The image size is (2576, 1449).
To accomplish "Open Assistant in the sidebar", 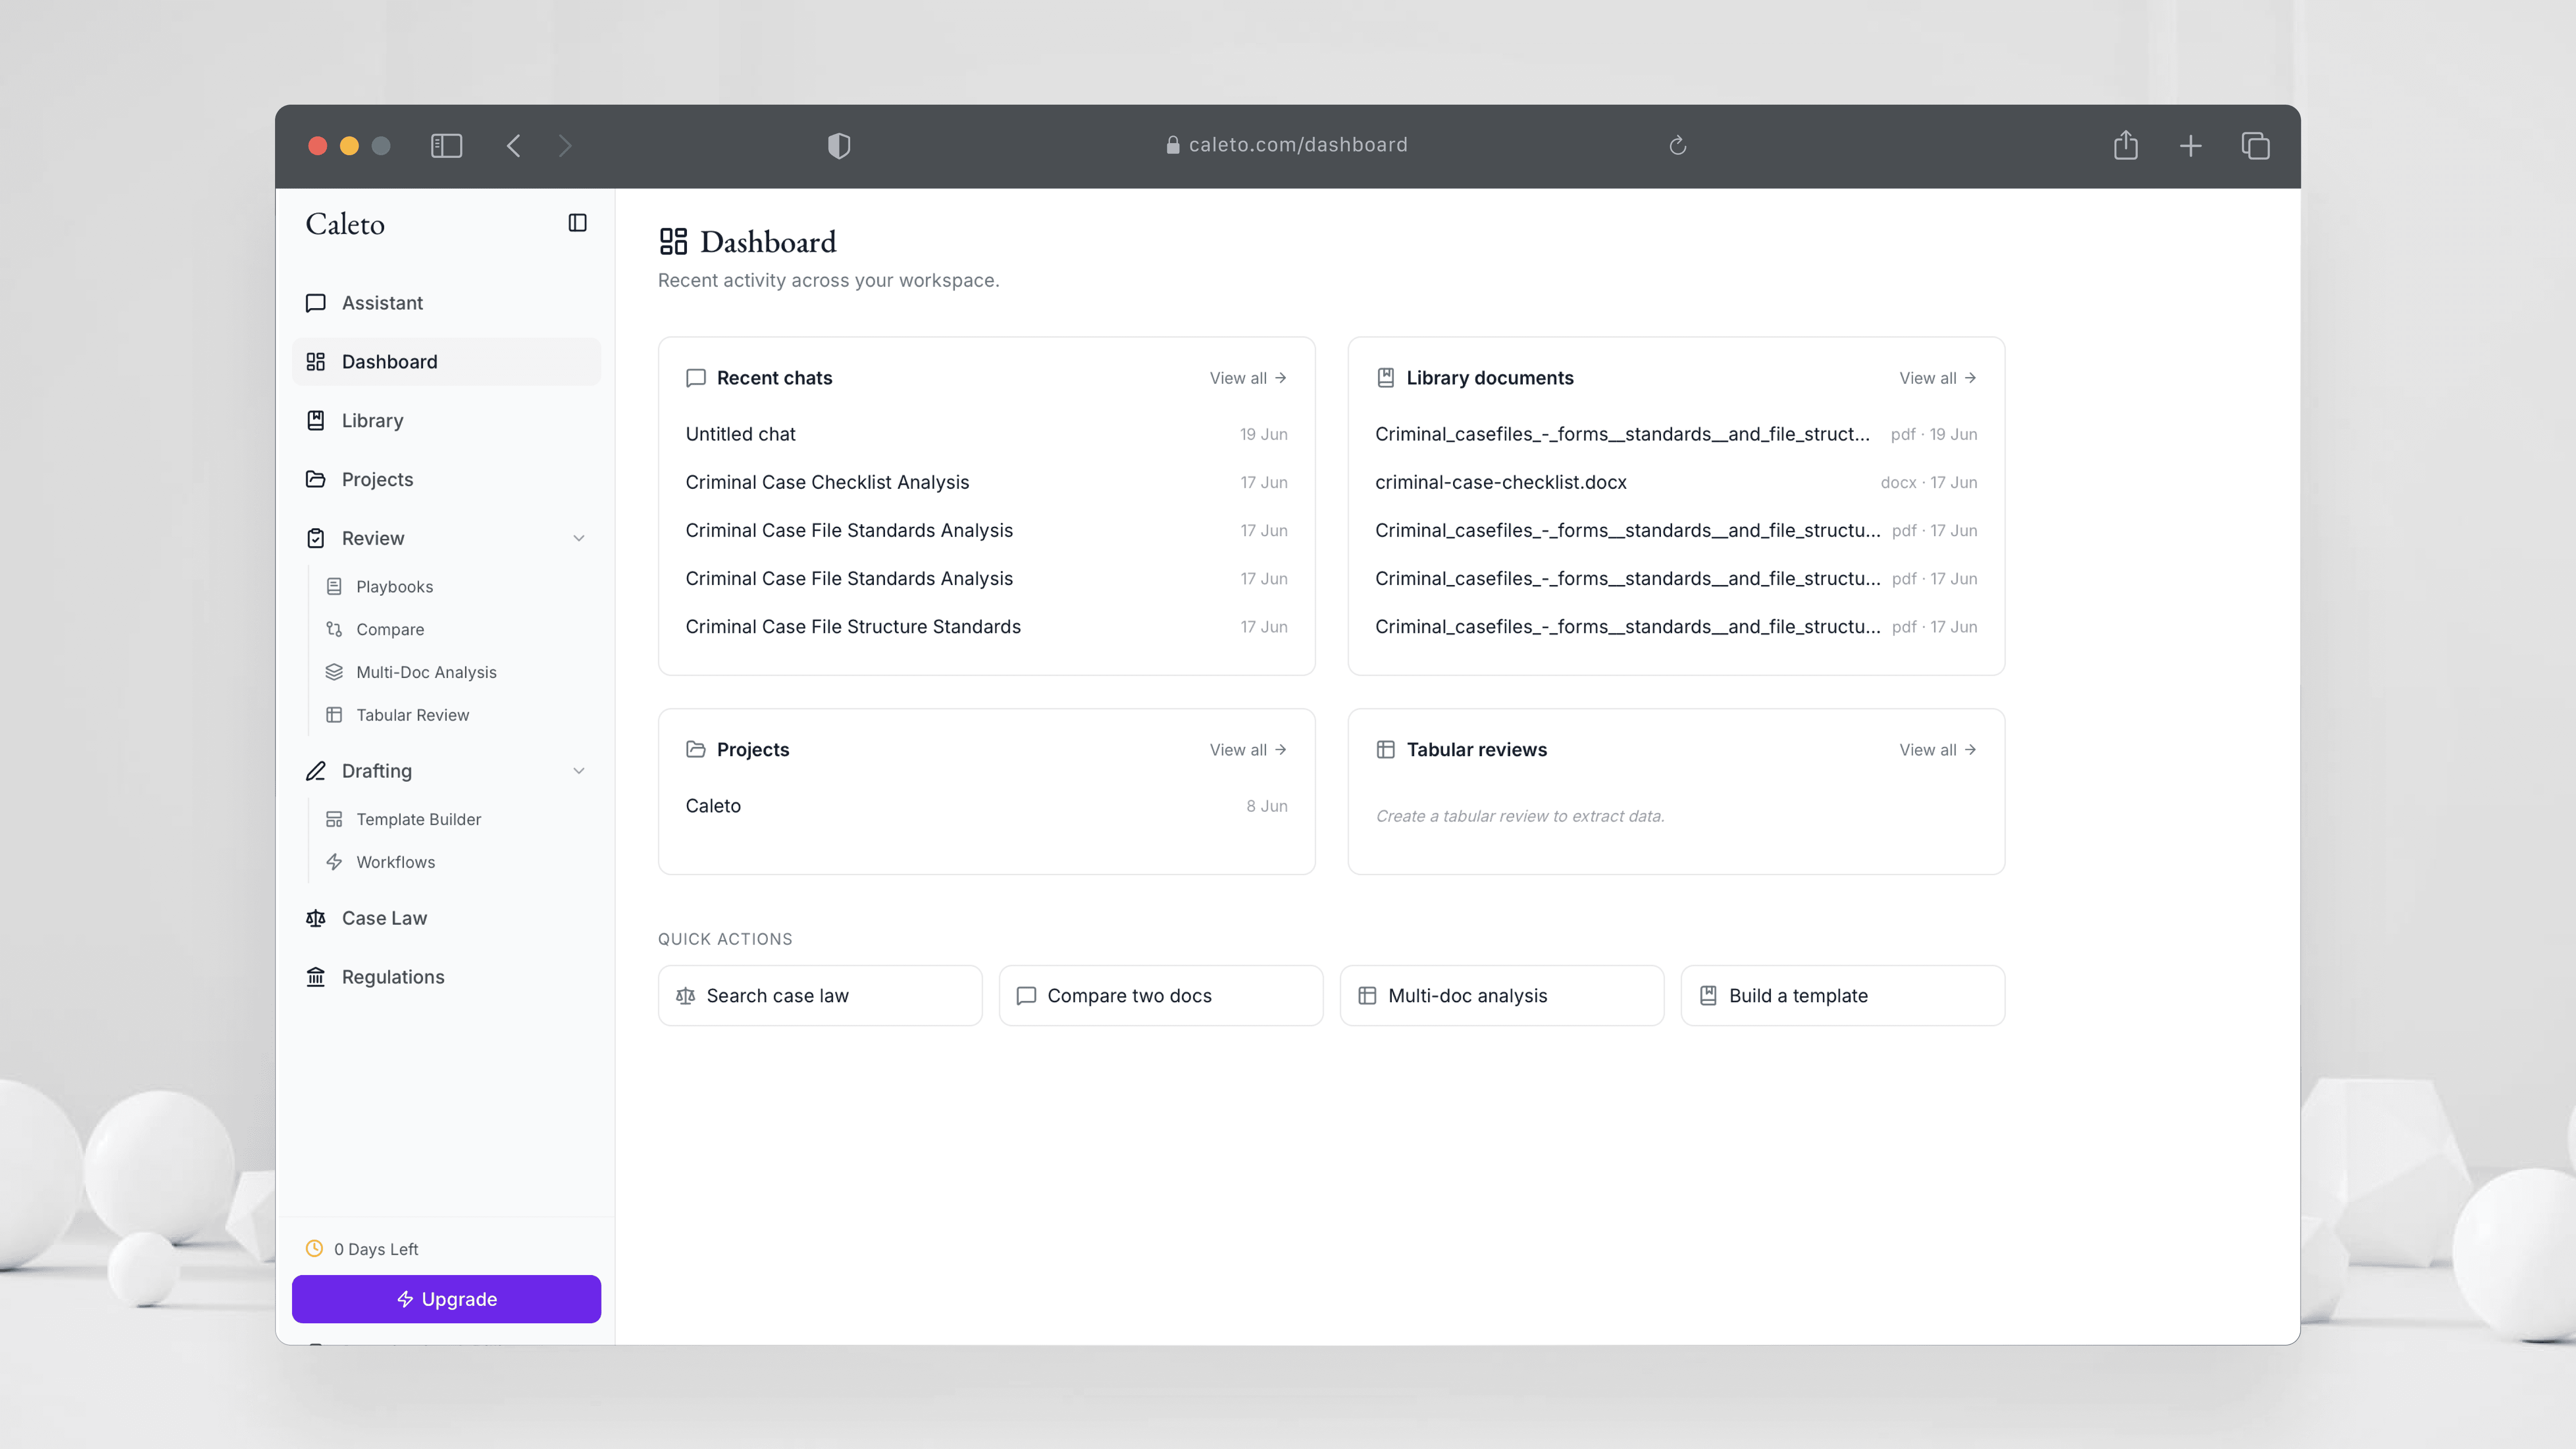I will coord(446,303).
